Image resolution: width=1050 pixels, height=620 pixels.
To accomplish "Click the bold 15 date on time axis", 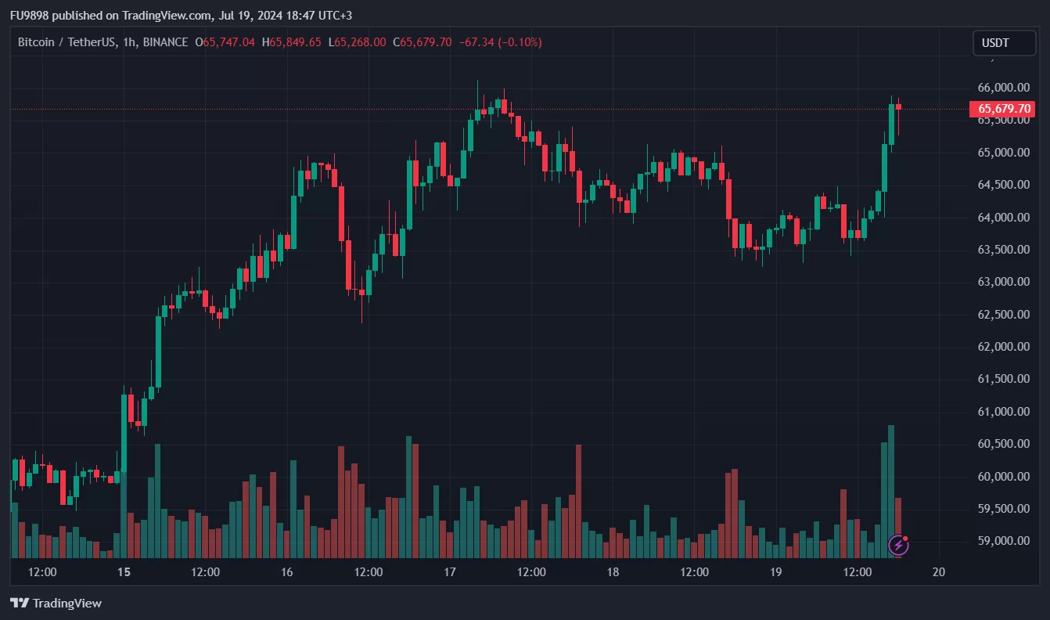I will pos(124,572).
